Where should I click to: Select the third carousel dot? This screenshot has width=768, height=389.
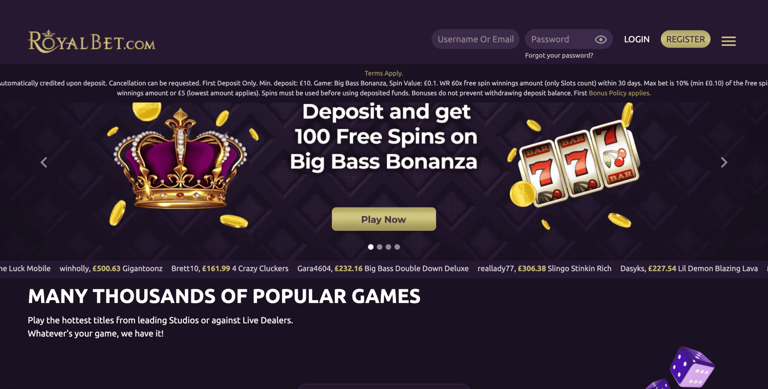click(388, 247)
